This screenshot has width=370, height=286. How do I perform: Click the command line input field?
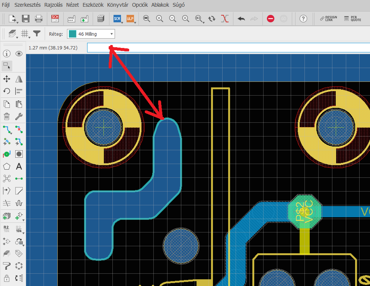pyautogui.click(x=229, y=48)
